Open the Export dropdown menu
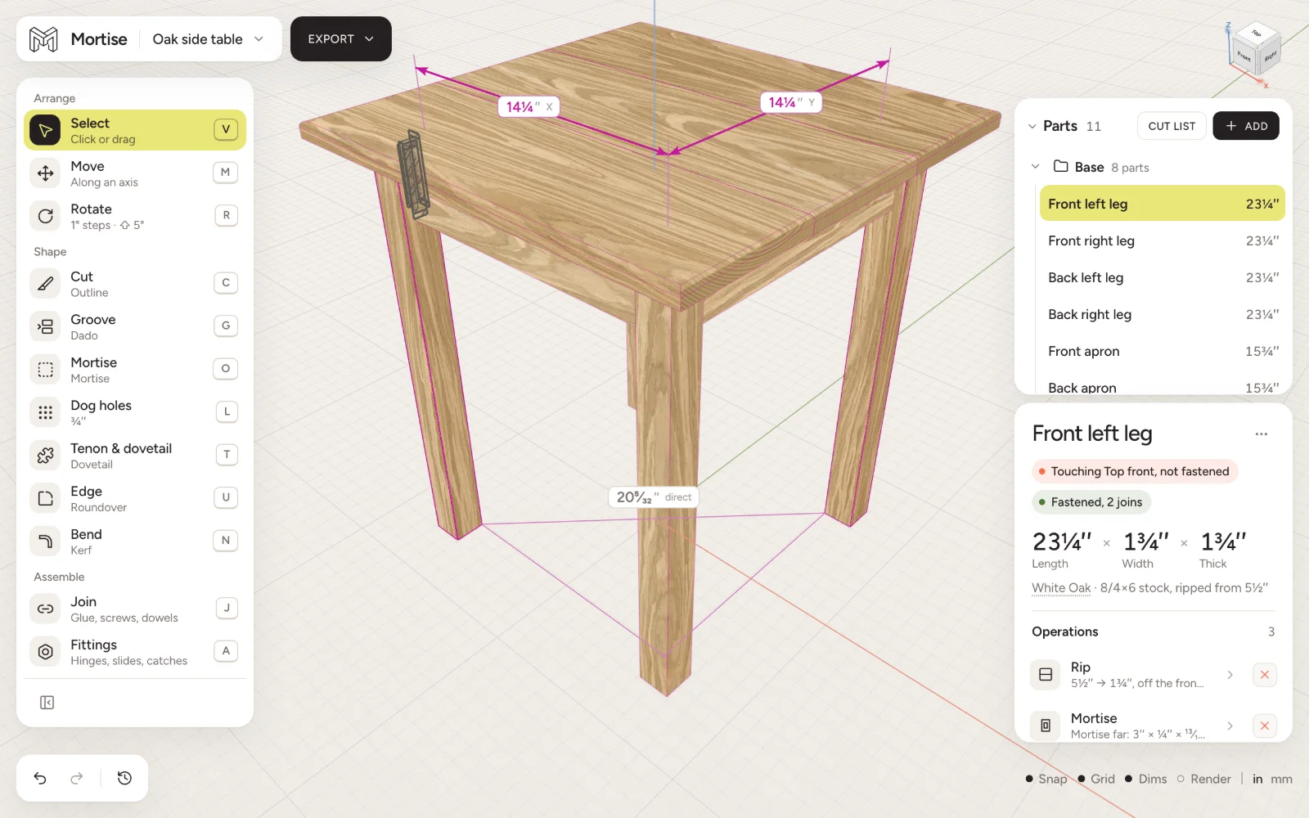This screenshot has height=818, width=1309. pyautogui.click(x=341, y=39)
